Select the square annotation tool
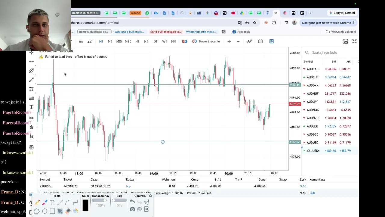The height and width of the screenshot is (217, 385). point(52,211)
